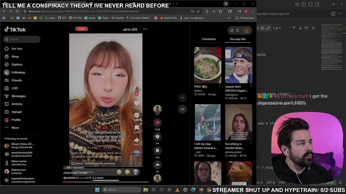This screenshot has width=346, height=194.
Task: Open options for the PHO! video
Action: (x=219, y=86)
